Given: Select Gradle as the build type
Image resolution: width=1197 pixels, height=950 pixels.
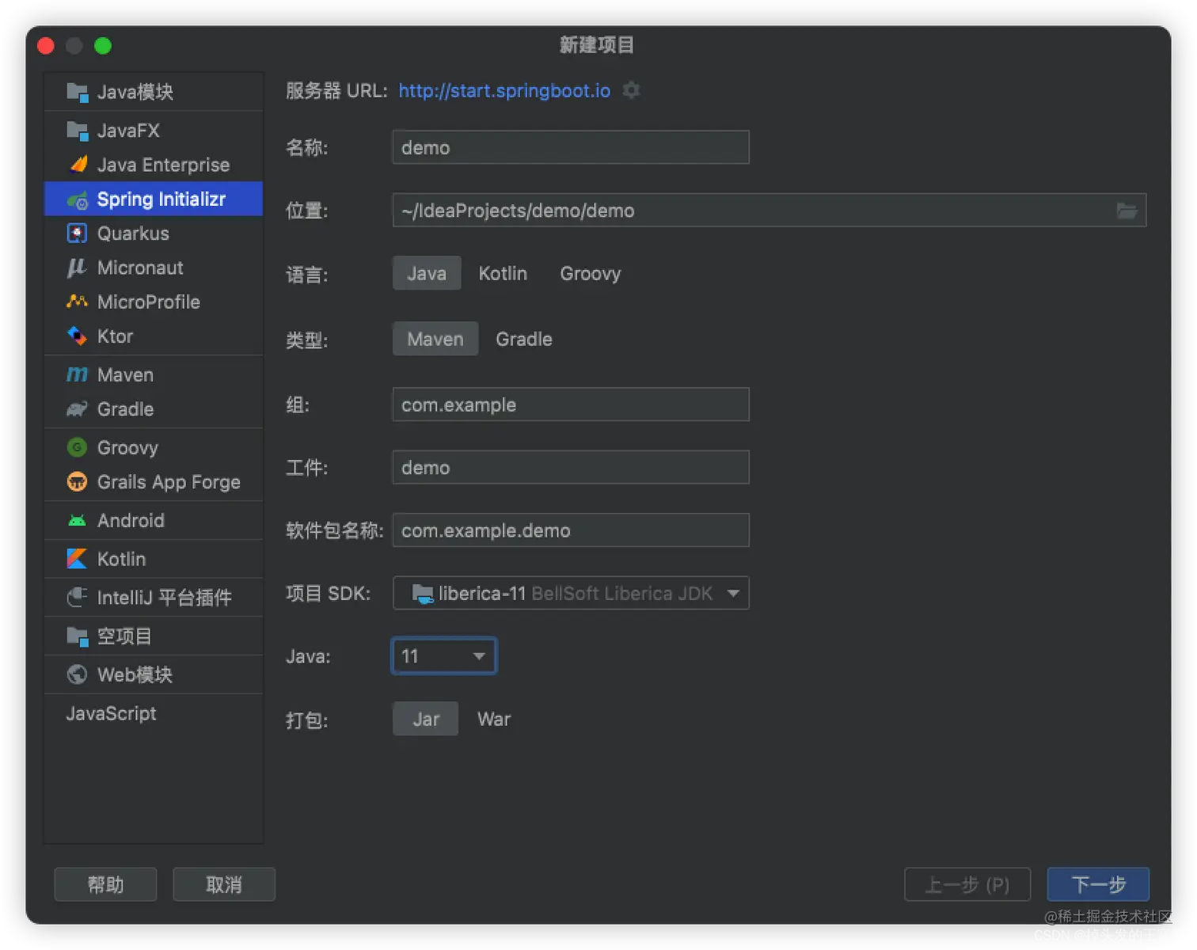Looking at the screenshot, I should click(523, 339).
